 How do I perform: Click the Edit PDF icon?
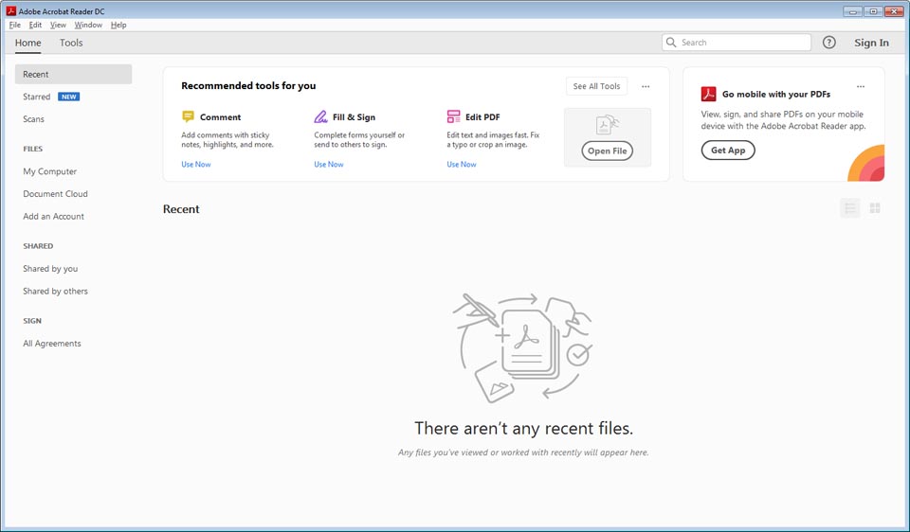click(x=453, y=117)
